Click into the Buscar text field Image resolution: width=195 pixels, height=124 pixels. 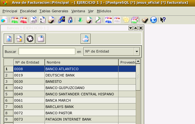pos(47,51)
